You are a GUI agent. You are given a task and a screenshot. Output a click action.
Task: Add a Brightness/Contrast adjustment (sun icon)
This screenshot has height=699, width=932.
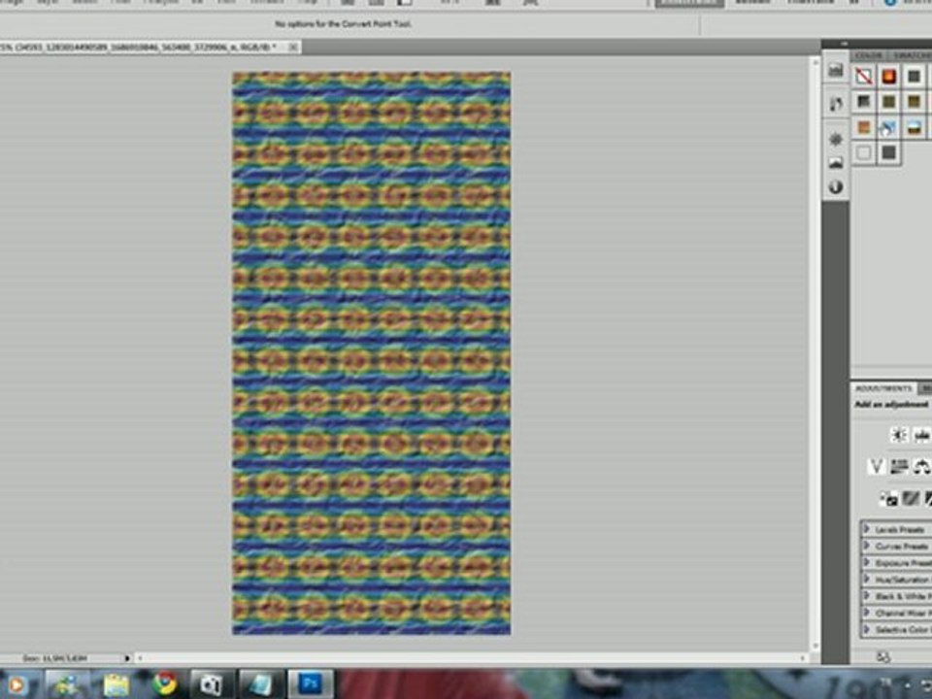(898, 435)
